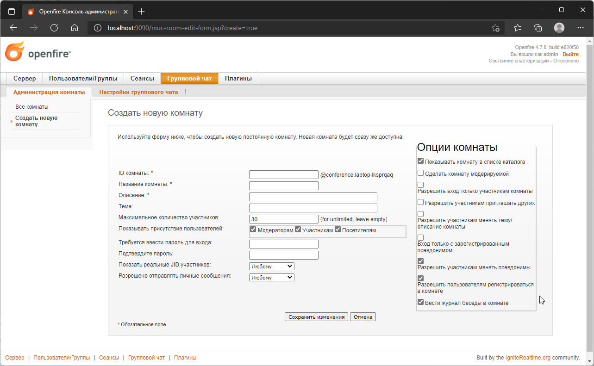
Task: Go to browser home page icon
Action: tap(75, 28)
